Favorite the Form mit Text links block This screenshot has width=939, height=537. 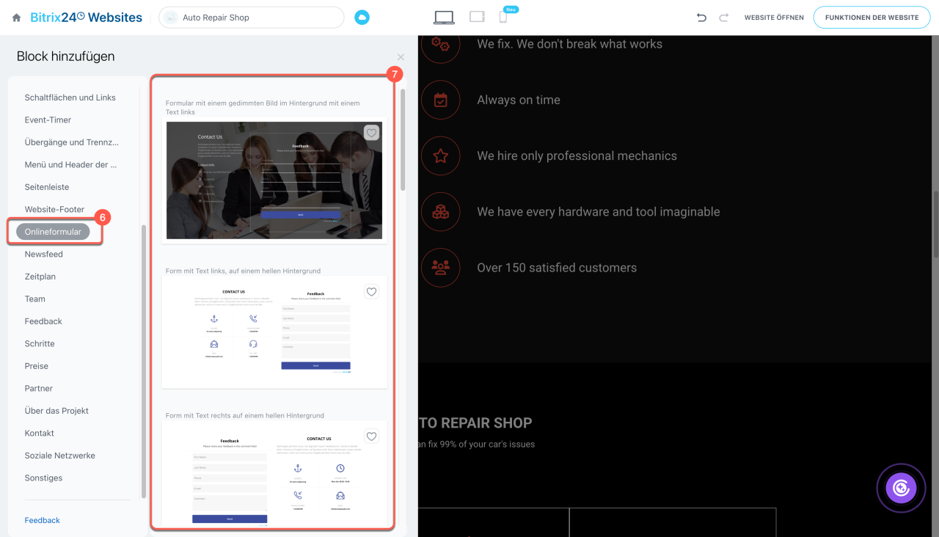372,291
